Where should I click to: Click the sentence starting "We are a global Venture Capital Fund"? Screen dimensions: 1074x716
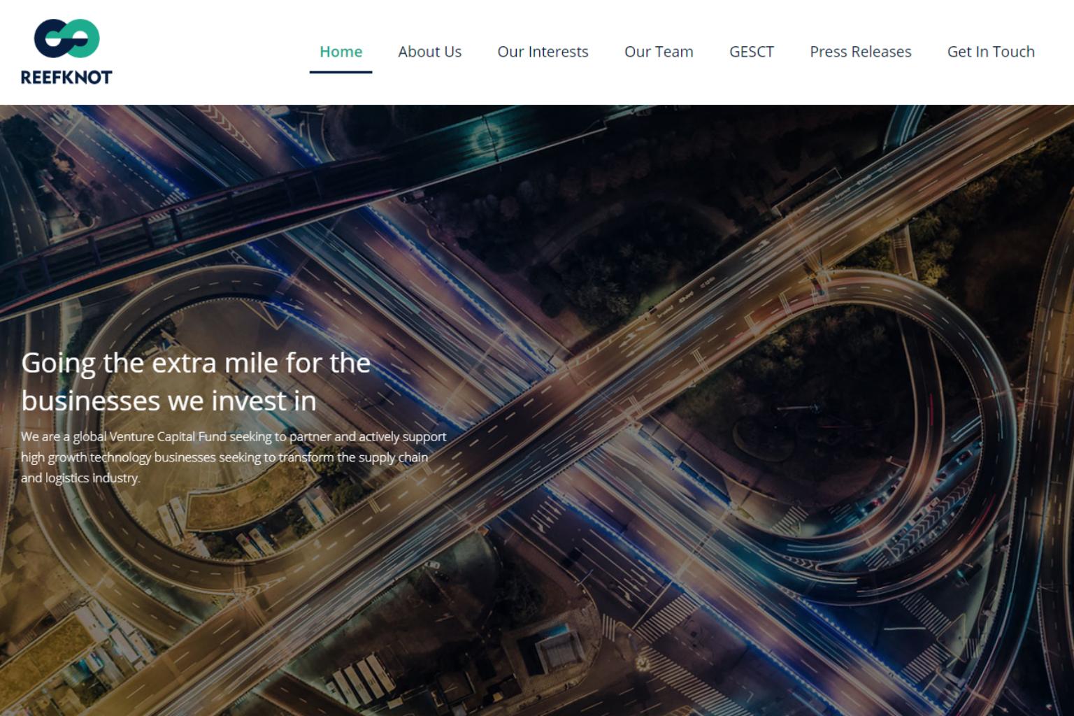(x=233, y=436)
